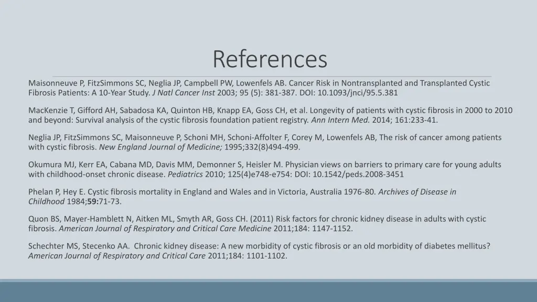Select the Quon BS chronic kidney disease reference
Image resolution: width=537 pixels, height=302 pixels.
tap(257, 223)
